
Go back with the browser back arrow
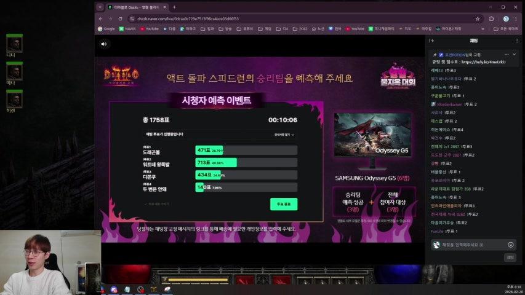[101, 19]
